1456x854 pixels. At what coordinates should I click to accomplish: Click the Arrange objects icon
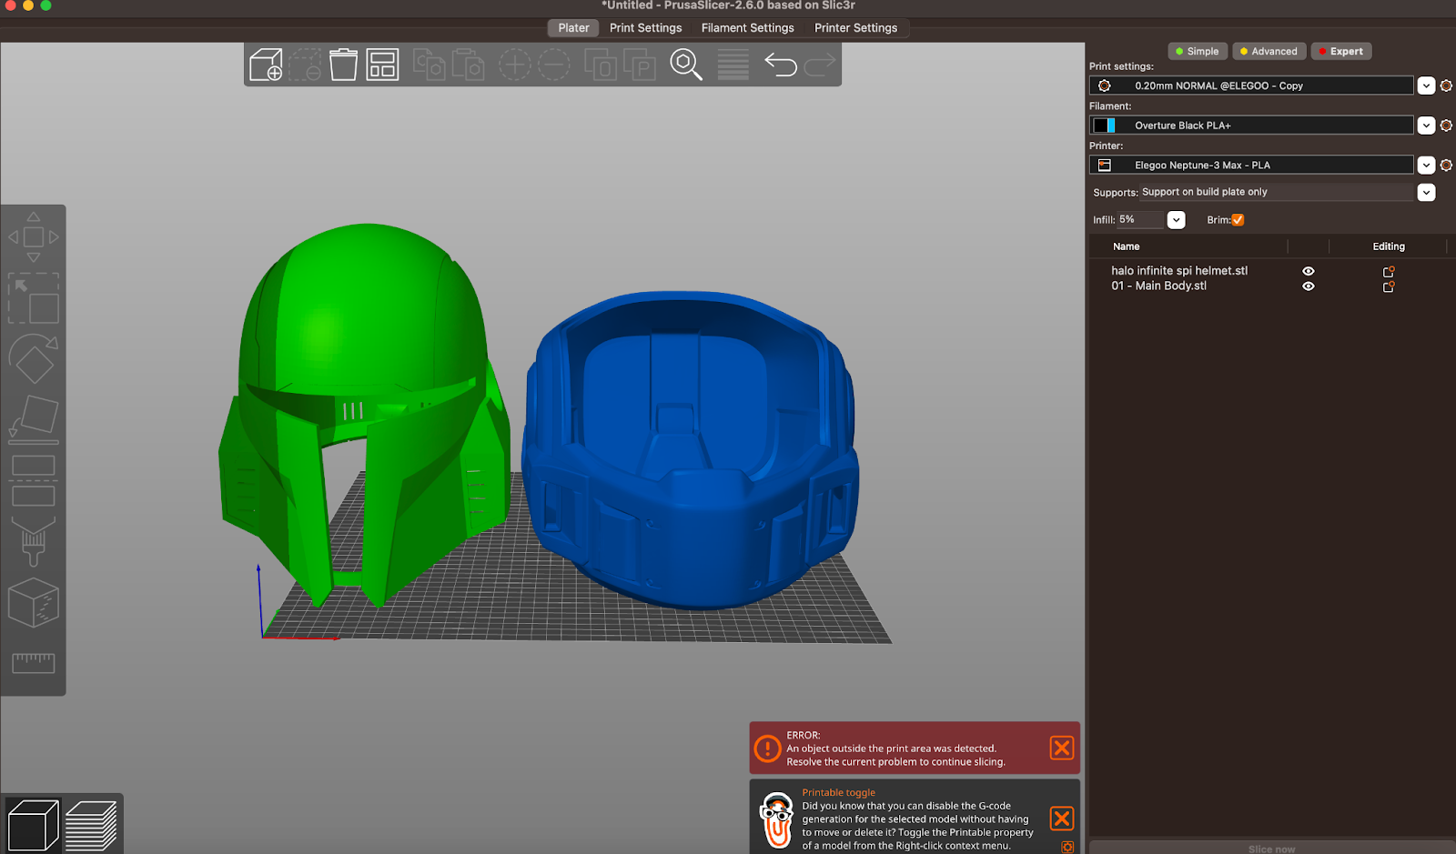point(382,65)
